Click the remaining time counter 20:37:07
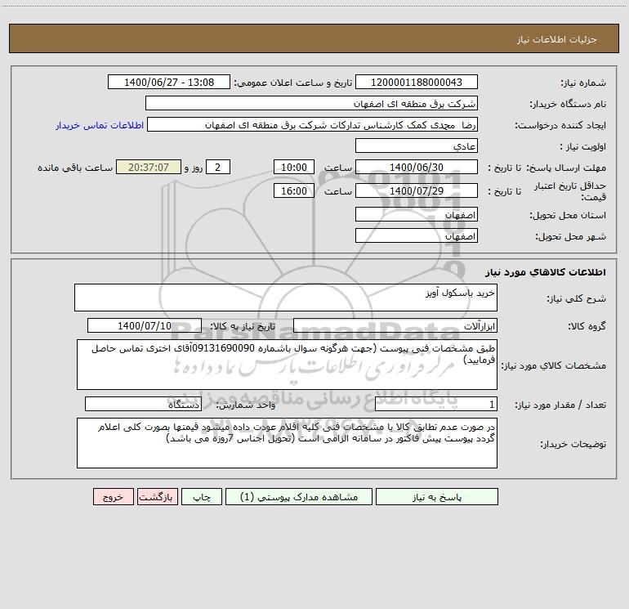 pos(149,167)
